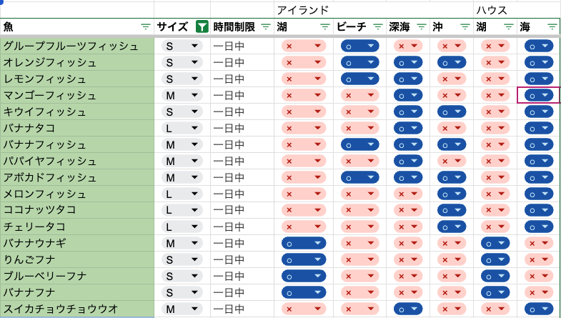This screenshot has width=561, height=318.
Task: Select the りんごフナ cell
Action: point(77,260)
